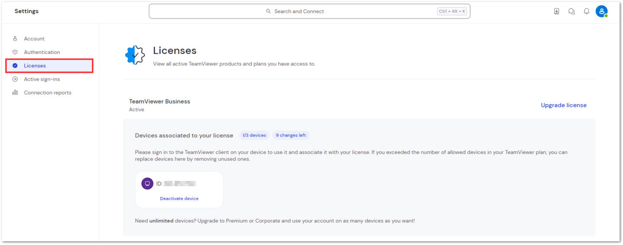Open the chat bubbles icon in header
This screenshot has width=623, height=245.
[x=571, y=11]
